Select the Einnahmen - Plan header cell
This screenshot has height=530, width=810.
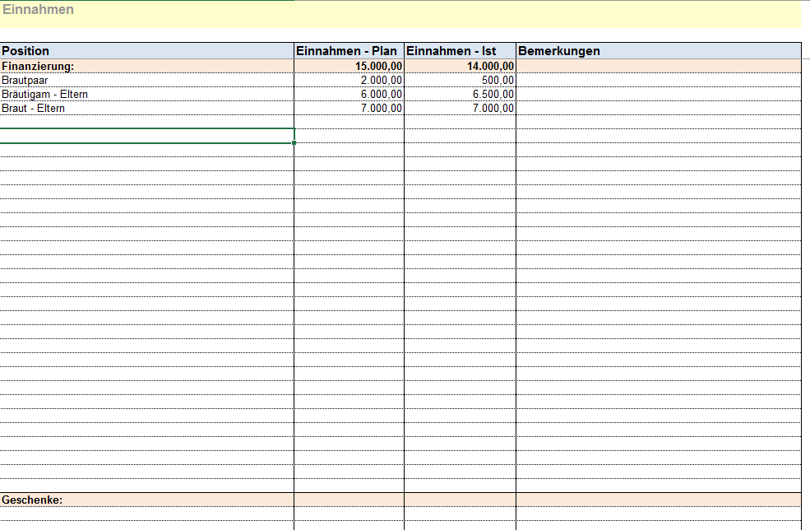coord(349,51)
